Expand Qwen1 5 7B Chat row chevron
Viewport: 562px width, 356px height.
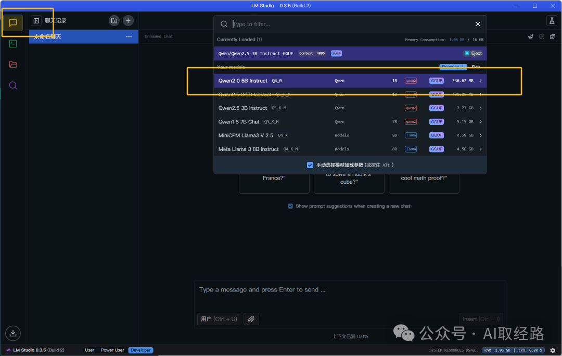481,122
